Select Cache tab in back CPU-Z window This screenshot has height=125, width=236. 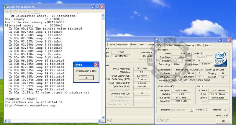(x=112, y=45)
